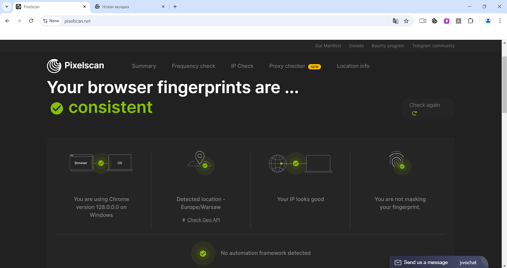Click the scrollbar up arrow

point(504,42)
